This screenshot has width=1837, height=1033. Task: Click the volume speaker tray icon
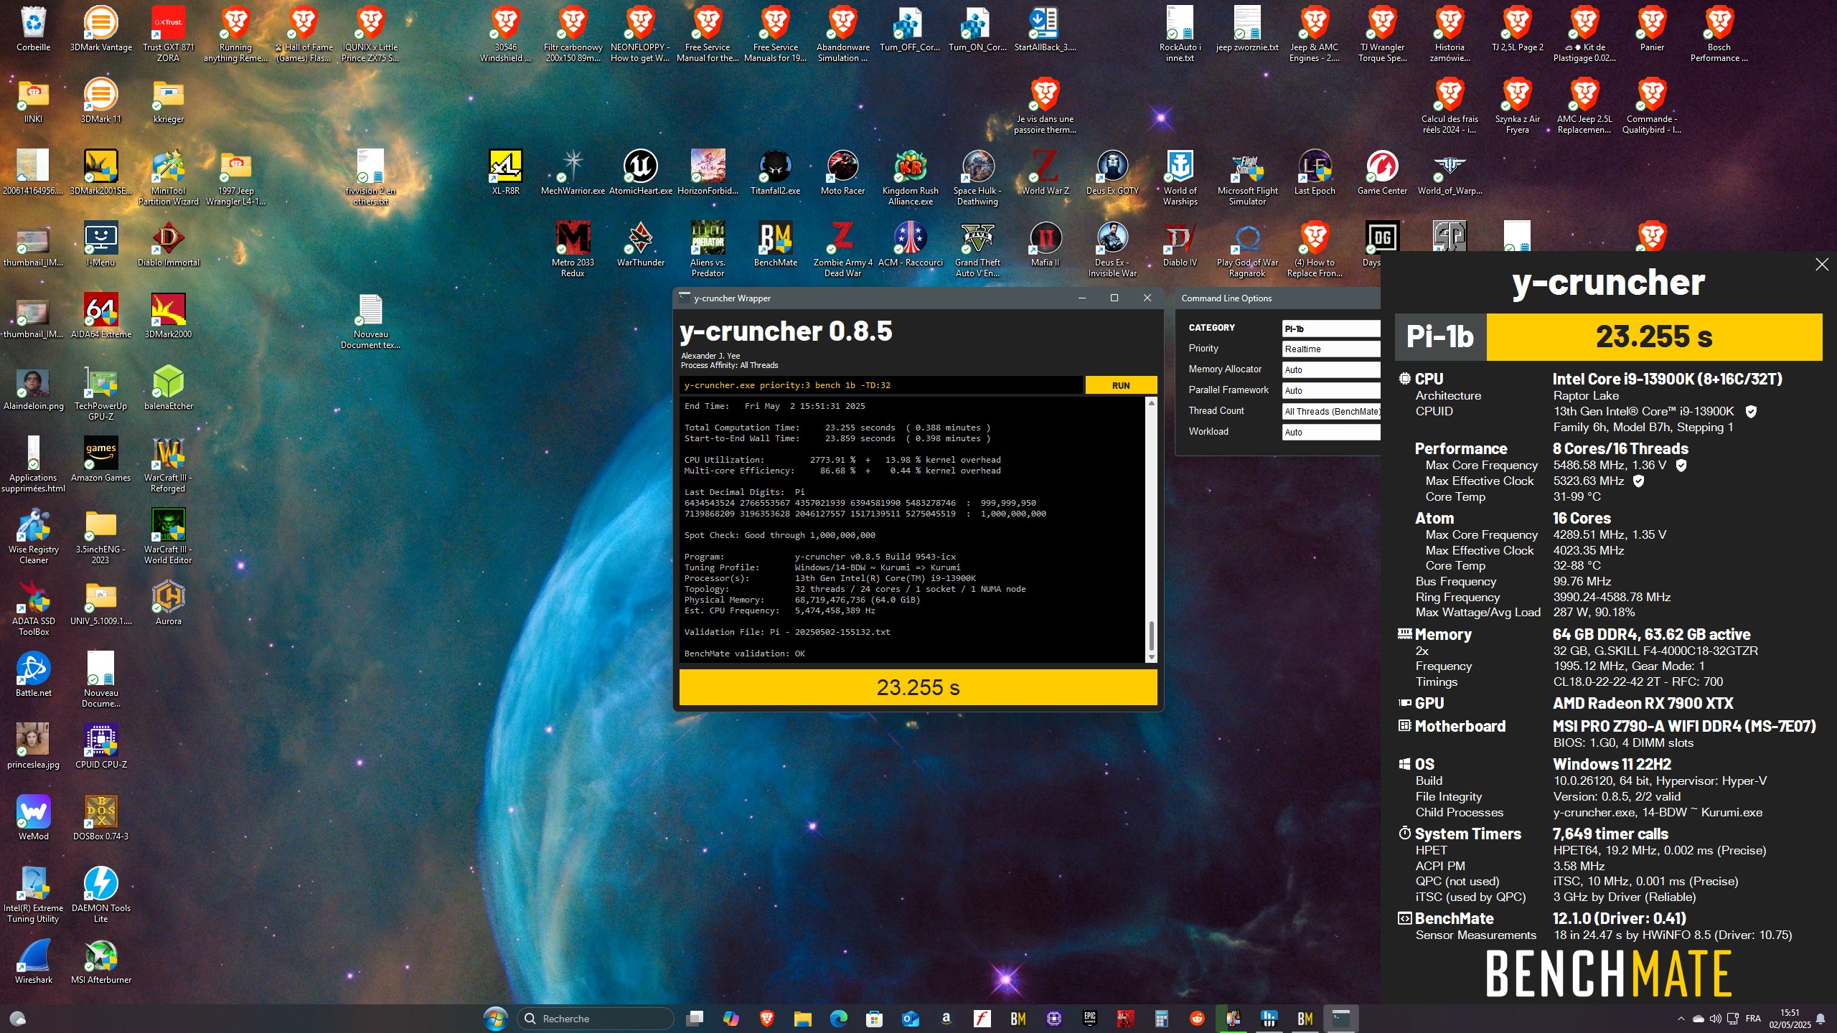click(1715, 1019)
